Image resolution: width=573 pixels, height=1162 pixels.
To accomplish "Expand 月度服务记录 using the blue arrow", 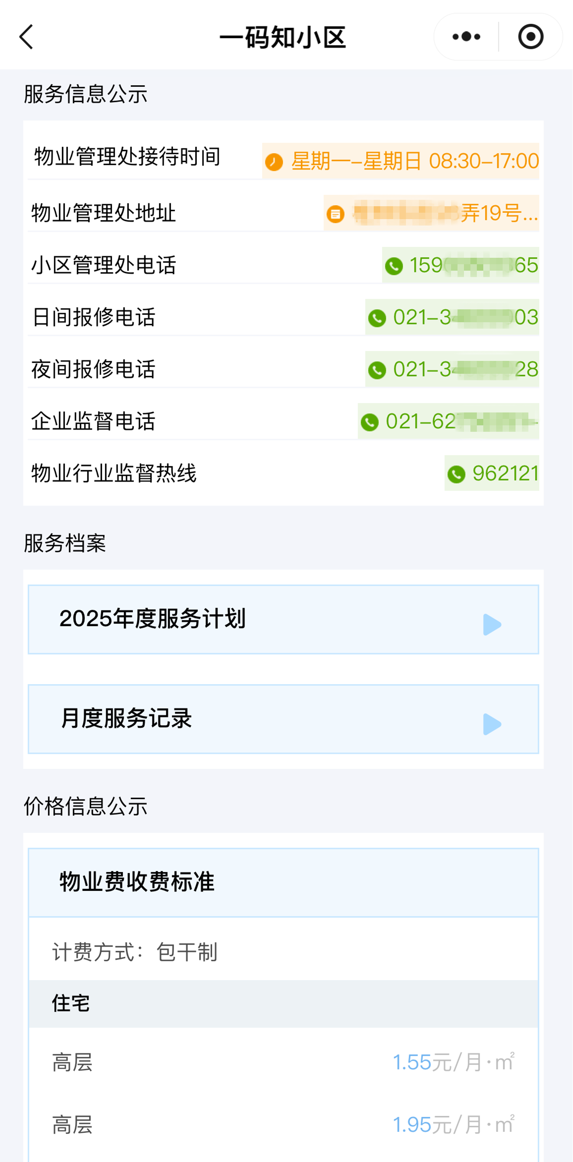I will click(x=492, y=724).
